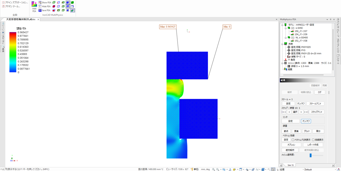Click the arrow select cursor tool in status bar
Viewport: 341px width, 171px height.
coord(273,169)
